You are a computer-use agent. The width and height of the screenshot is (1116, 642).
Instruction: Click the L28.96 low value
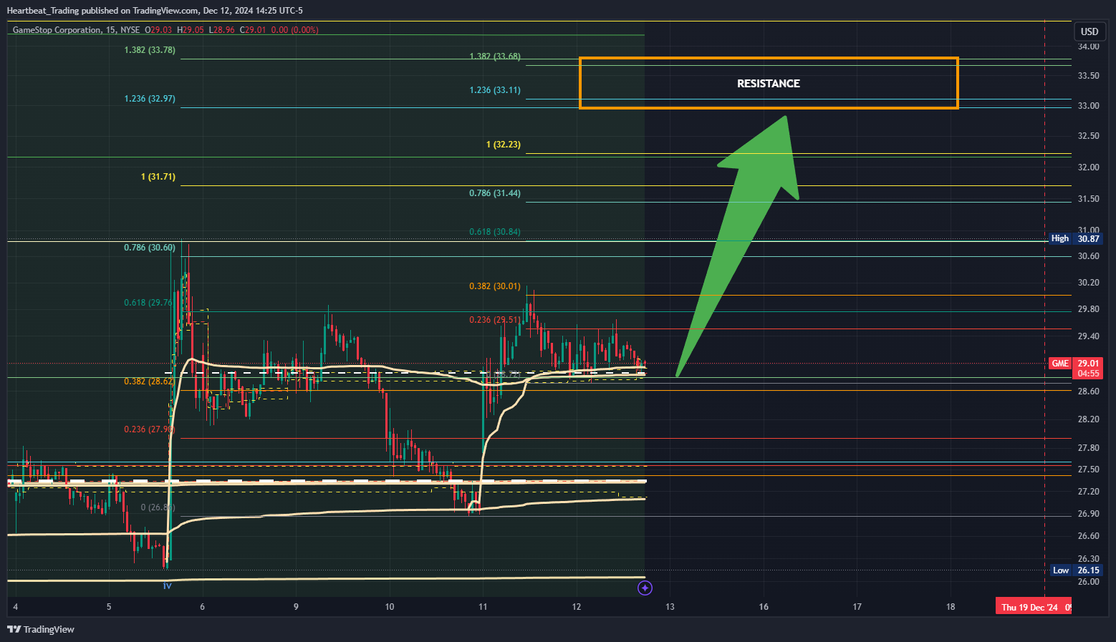click(x=222, y=30)
